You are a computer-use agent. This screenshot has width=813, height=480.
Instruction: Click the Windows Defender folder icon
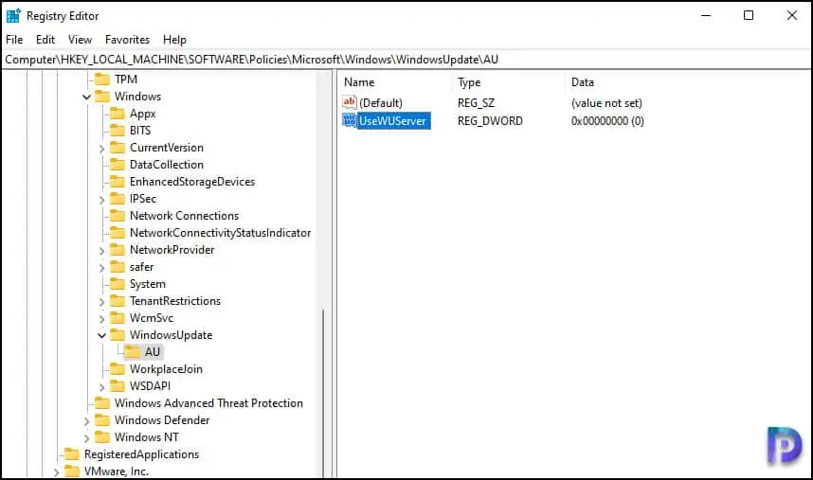(x=102, y=420)
